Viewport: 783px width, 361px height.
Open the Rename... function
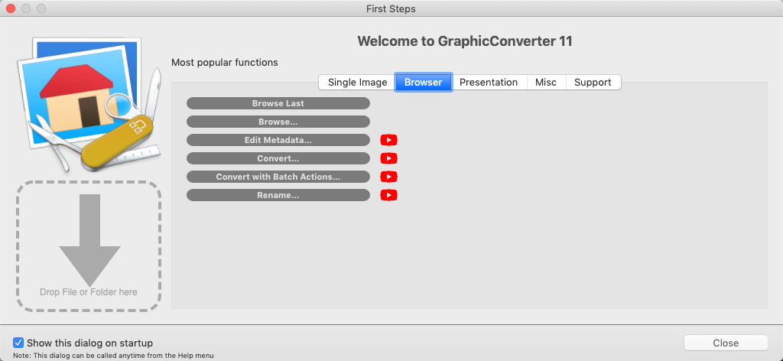pos(278,195)
